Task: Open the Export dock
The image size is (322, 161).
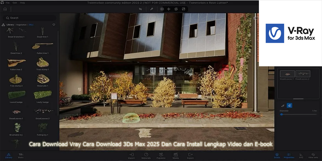Action: [190, 156]
